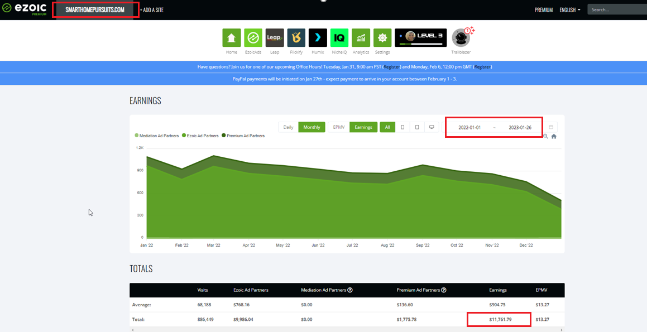Open the Home dashboard icon
This screenshot has width=647, height=332.
(x=232, y=38)
